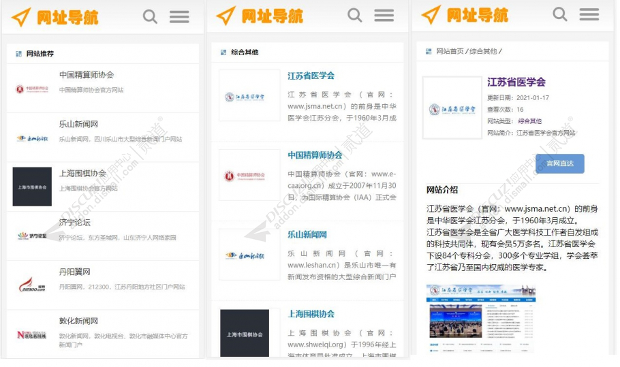Click 查看次数: 16 text

click(x=506, y=110)
